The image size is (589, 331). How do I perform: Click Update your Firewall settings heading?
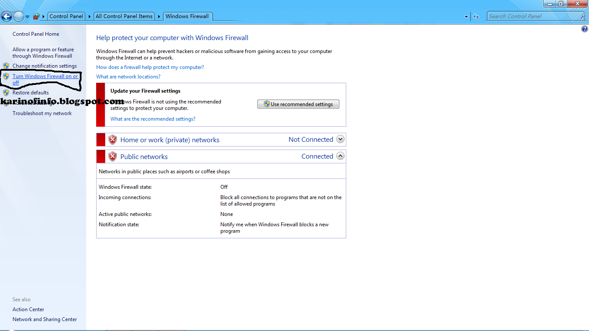[145, 91]
